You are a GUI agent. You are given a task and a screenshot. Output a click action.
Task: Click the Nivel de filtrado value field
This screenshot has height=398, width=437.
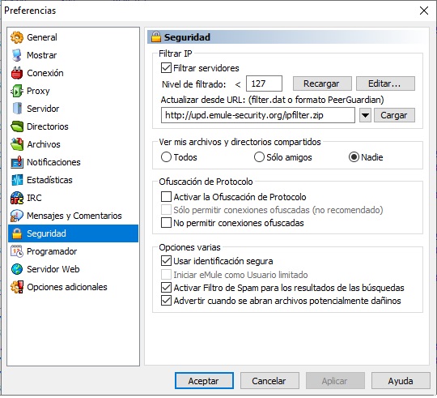point(264,83)
